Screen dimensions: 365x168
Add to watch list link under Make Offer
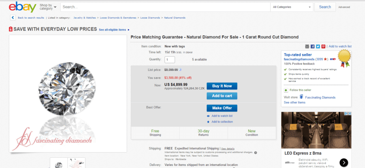point(222,116)
